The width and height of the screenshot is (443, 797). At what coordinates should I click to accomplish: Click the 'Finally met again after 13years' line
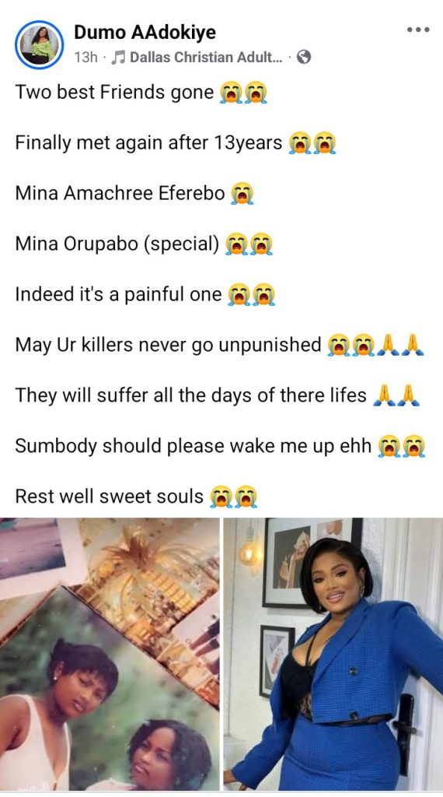coord(148,143)
